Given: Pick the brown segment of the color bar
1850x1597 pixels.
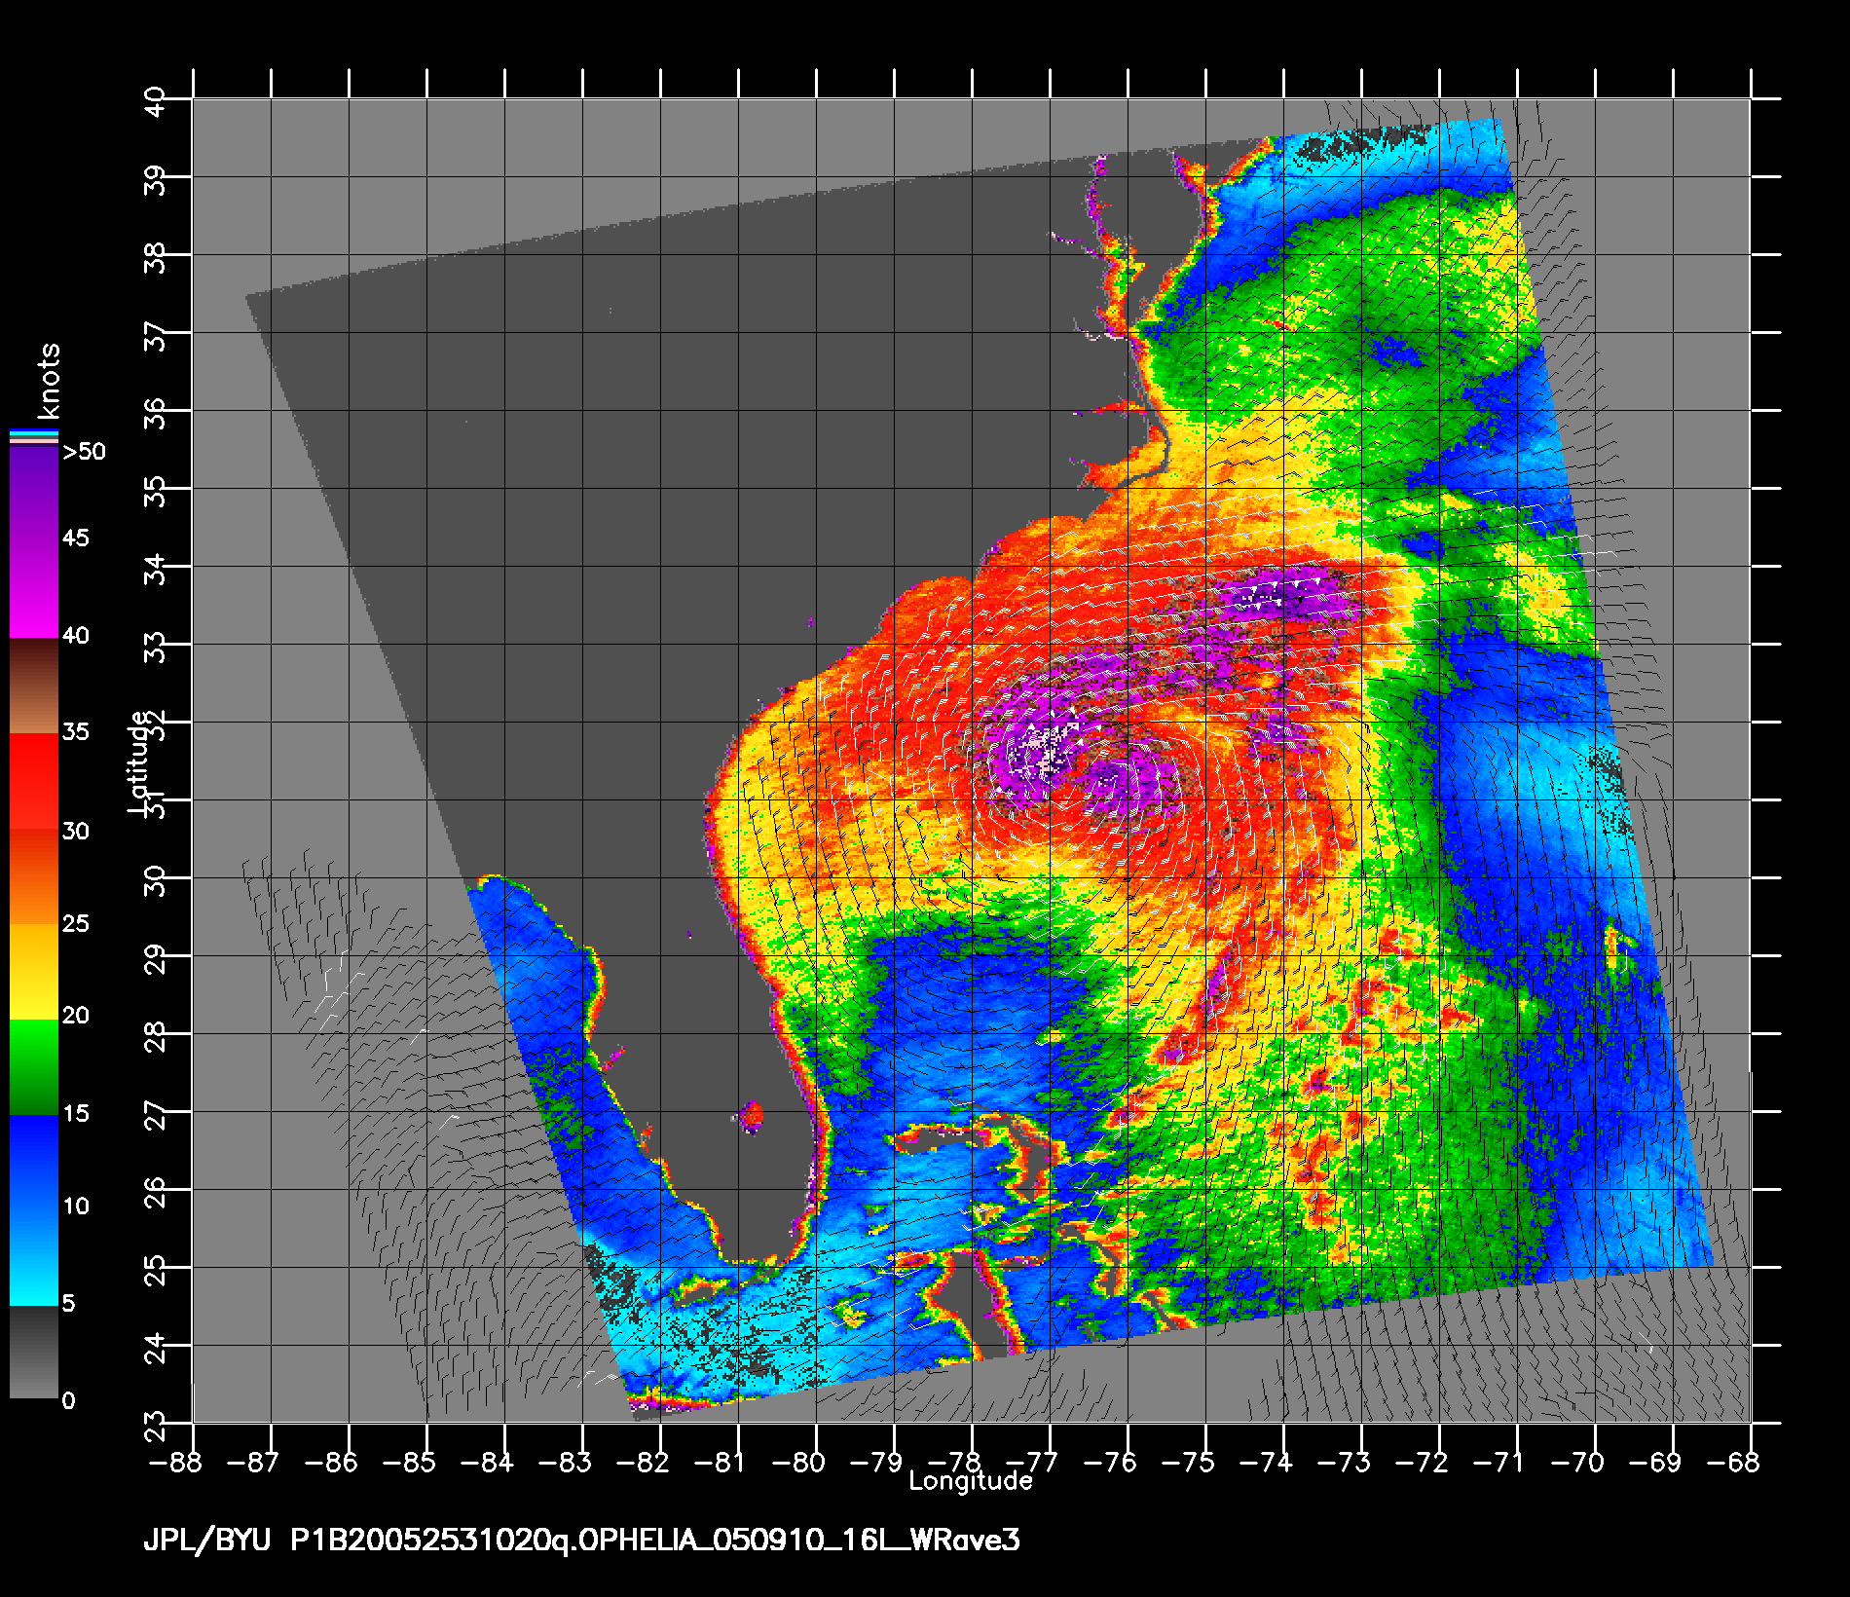Looking at the screenshot, I should [34, 686].
